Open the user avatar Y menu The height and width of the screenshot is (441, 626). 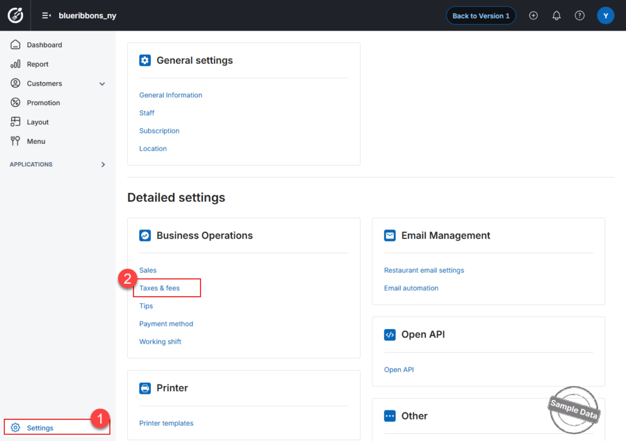[x=605, y=15]
